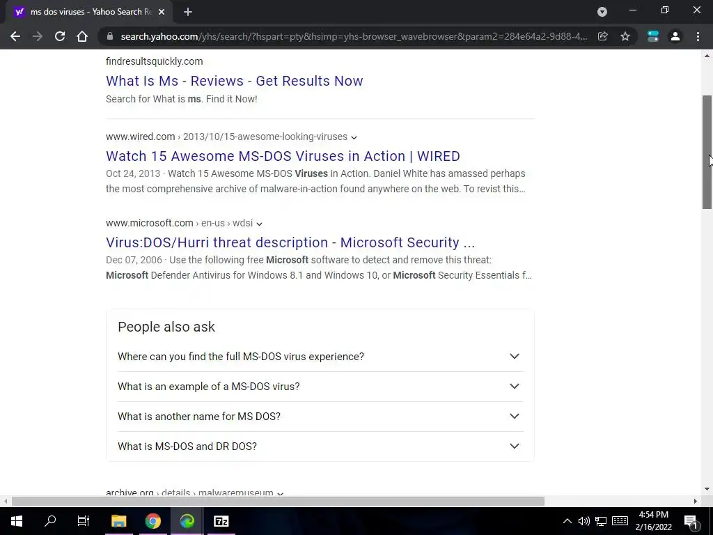This screenshot has width=713, height=535.
Task: Click the vertical scrollbar thumb
Action: tap(707, 152)
